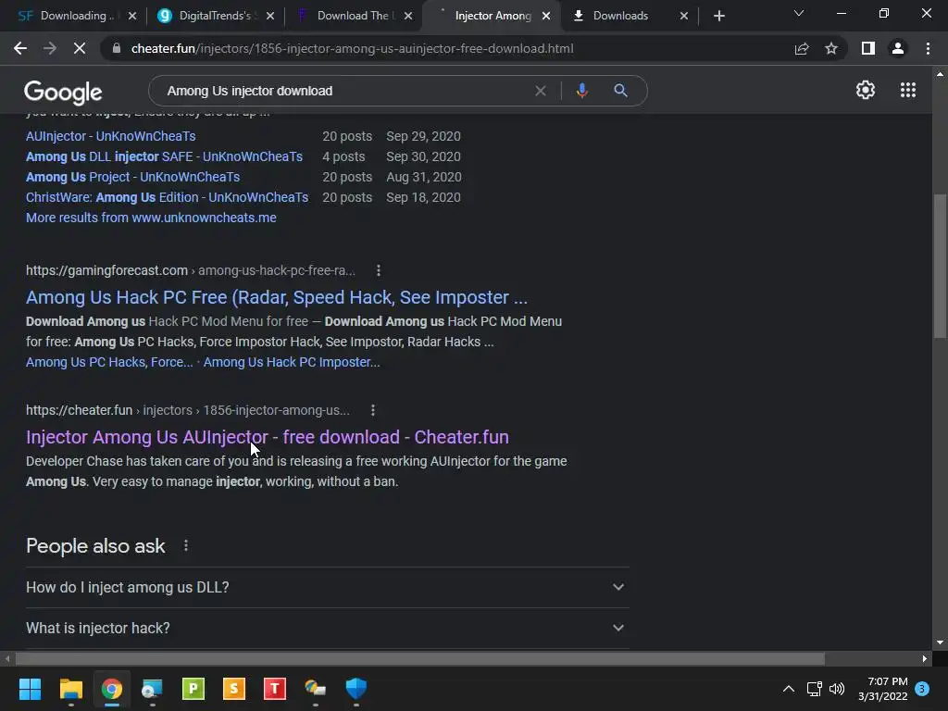Open Chrome three-dot menu
Viewport: 948px width, 711px height.
tap(928, 48)
